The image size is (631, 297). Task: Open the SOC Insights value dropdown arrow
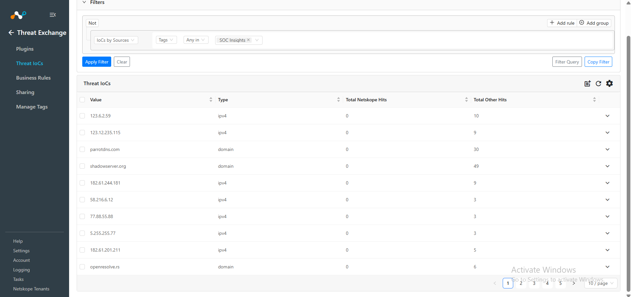click(x=257, y=40)
